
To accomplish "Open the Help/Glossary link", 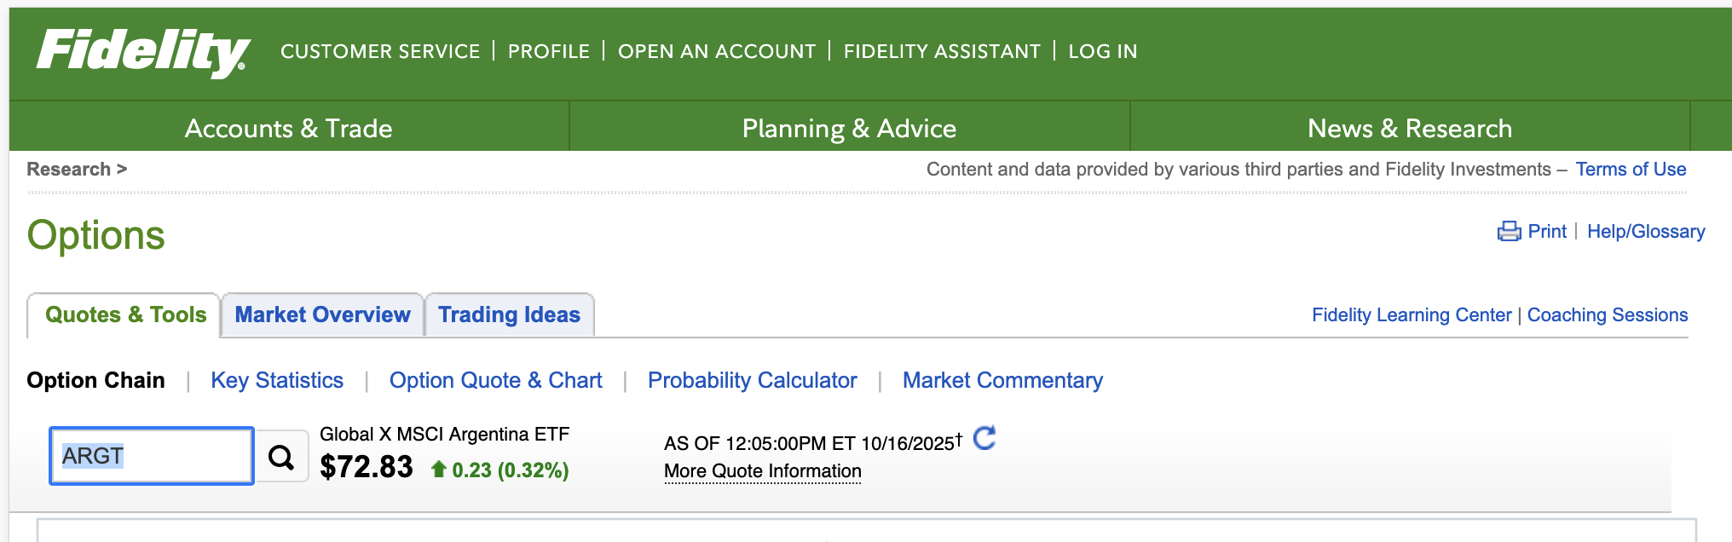I will [1645, 232].
